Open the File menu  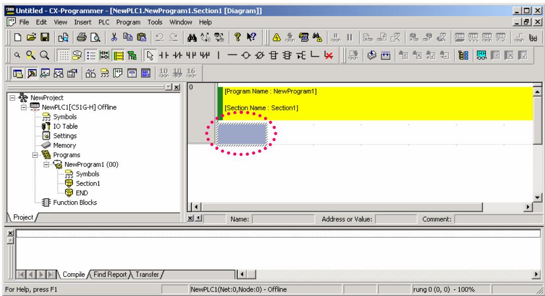click(x=24, y=22)
